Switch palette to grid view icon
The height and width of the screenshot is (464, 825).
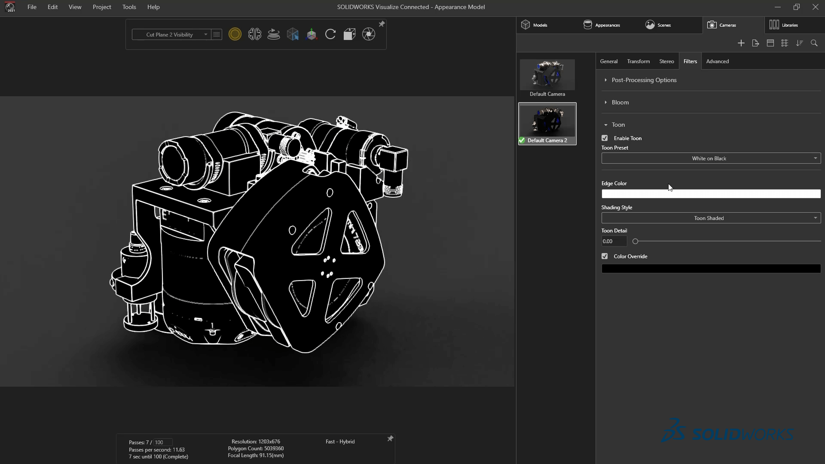785,43
